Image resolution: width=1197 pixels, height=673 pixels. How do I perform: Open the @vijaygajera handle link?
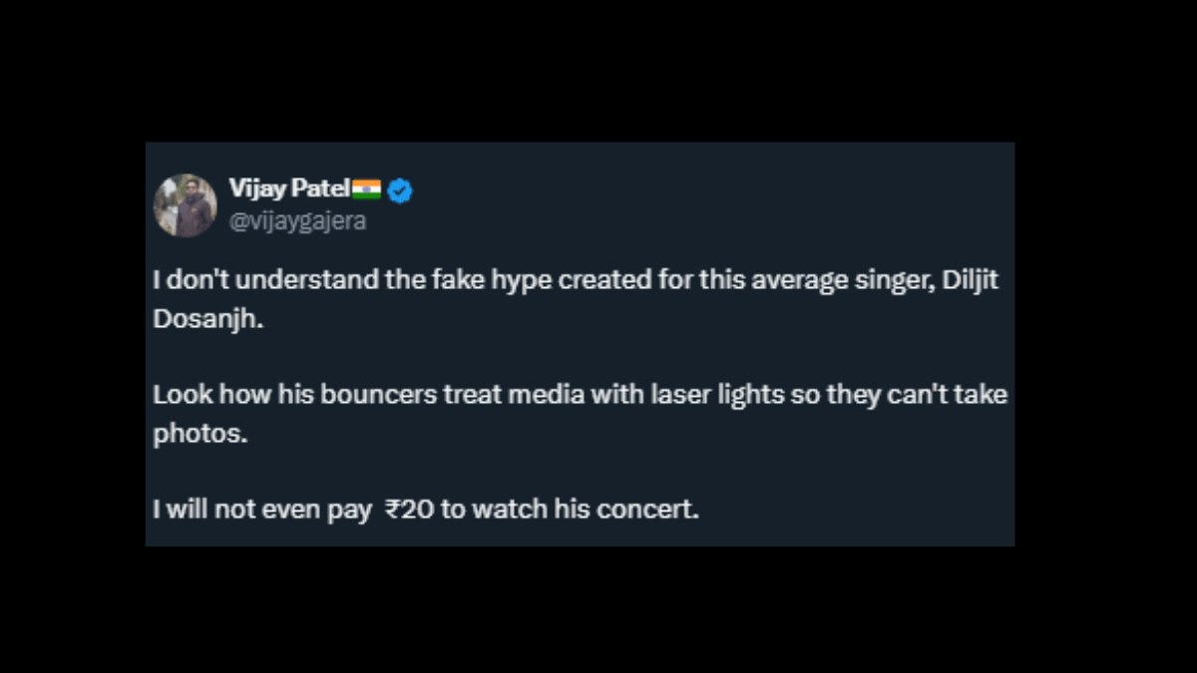(x=297, y=221)
